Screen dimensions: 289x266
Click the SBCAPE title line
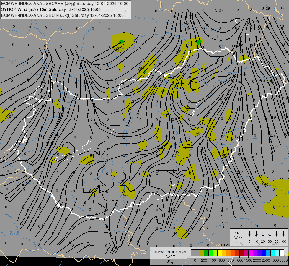[65, 4]
